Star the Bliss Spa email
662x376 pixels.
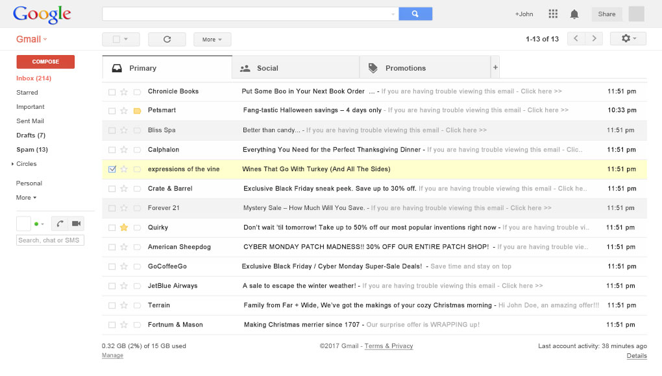click(x=124, y=131)
